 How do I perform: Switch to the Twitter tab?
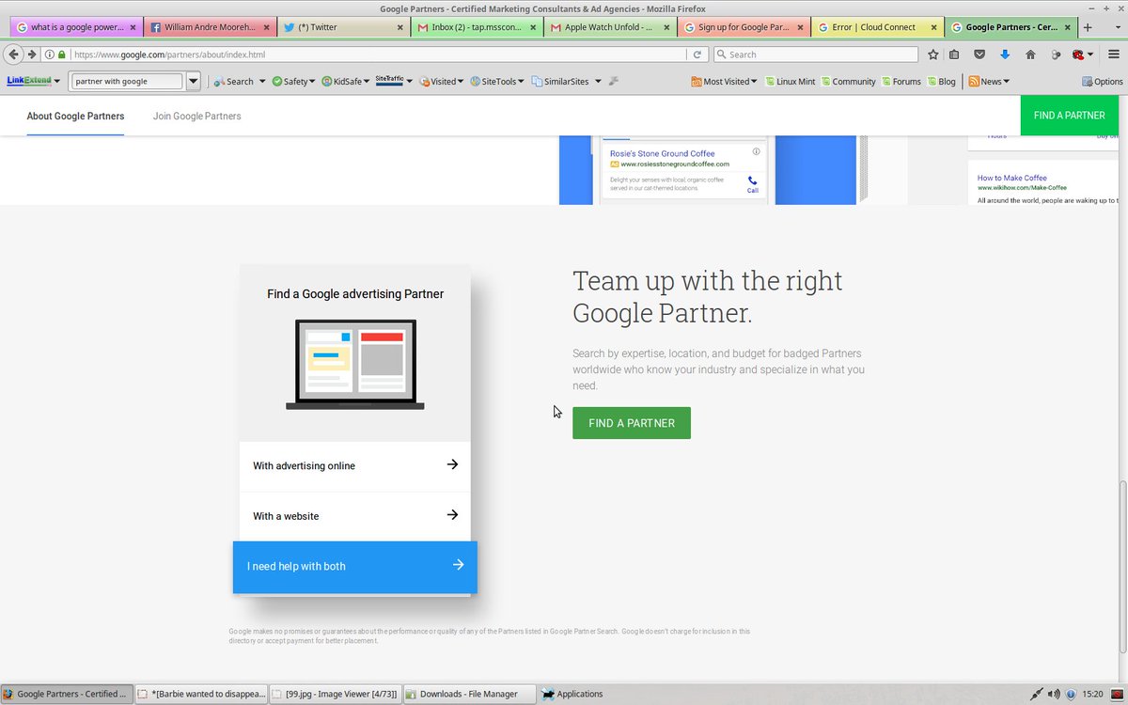[343, 27]
